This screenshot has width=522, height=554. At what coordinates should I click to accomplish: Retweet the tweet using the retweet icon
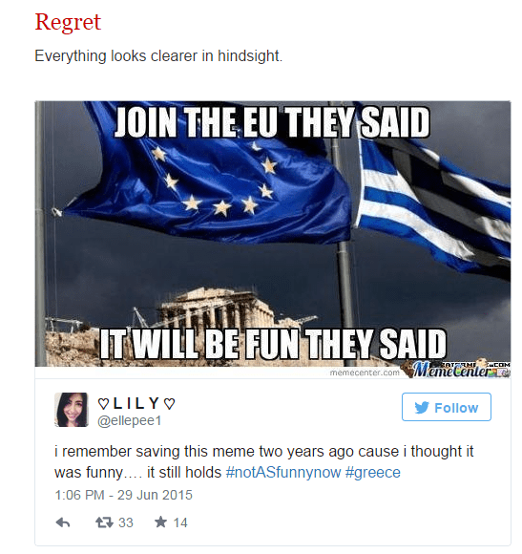(x=104, y=522)
